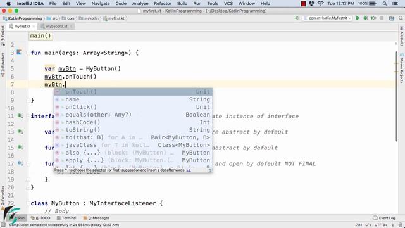405x228 pixels.
Task: Click main() breadcrumb above the editor
Action: click(40, 36)
